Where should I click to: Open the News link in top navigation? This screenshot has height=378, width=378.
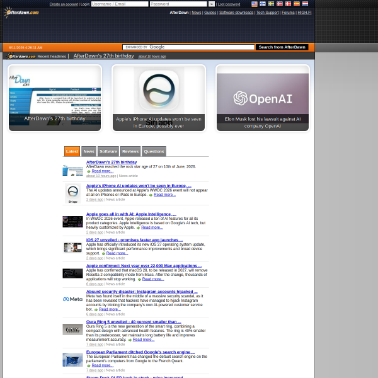(x=196, y=13)
